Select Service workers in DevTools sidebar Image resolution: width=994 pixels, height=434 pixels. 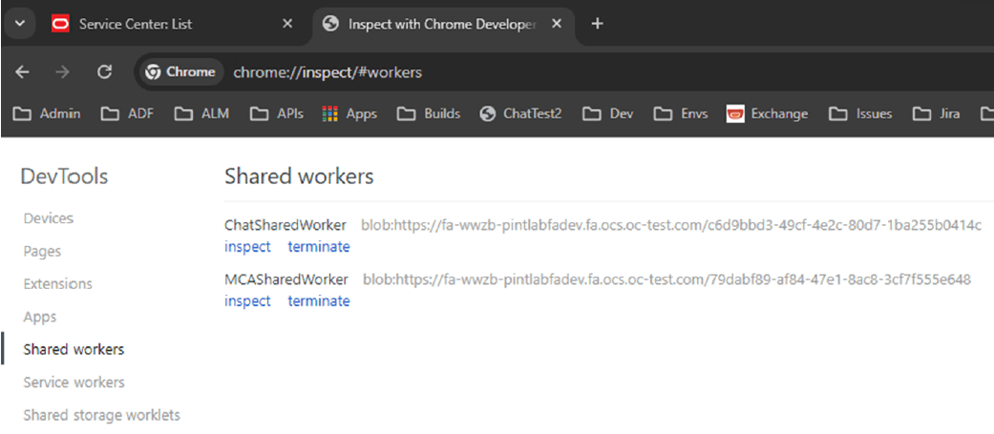coord(74,382)
